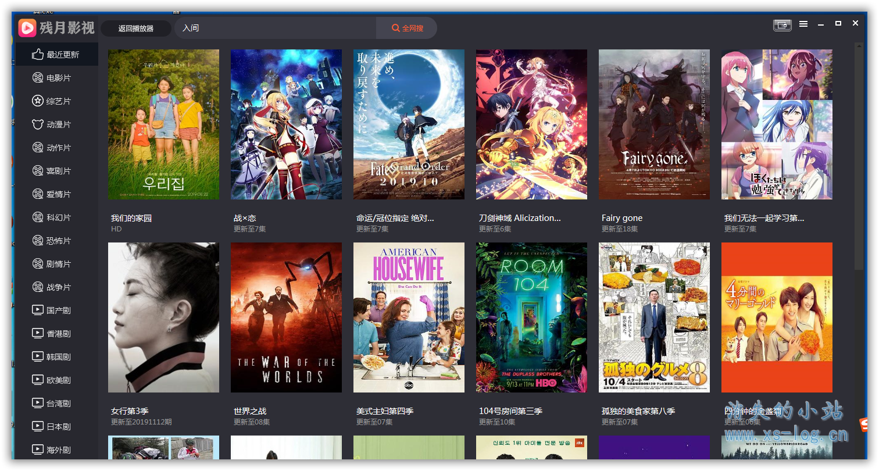Open the 电影片 category label
Image resolution: width=879 pixels, height=471 pixels.
[x=59, y=78]
